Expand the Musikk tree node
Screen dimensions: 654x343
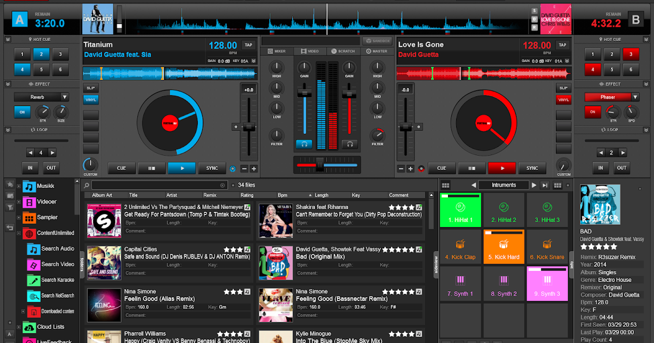click(x=19, y=187)
